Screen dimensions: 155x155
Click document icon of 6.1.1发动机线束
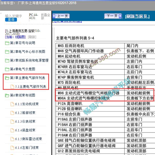[12, 104]
